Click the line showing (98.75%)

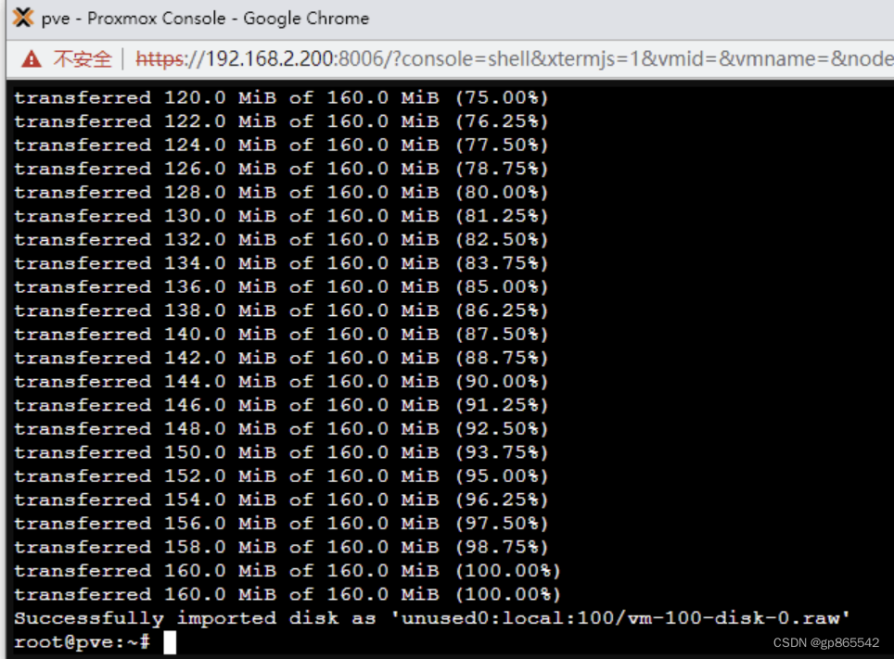click(x=281, y=547)
